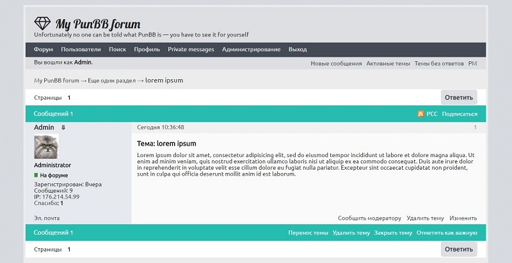Open Администрирование in the navigation bar

[x=251, y=50]
